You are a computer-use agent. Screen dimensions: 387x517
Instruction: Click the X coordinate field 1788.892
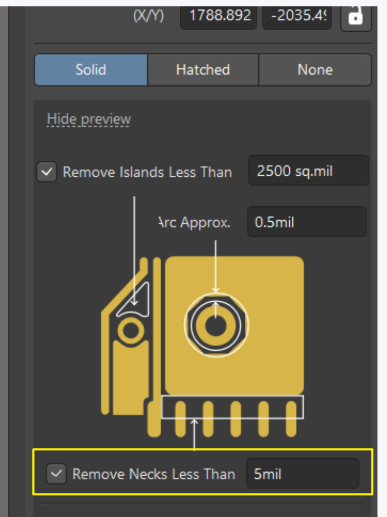click(x=218, y=16)
